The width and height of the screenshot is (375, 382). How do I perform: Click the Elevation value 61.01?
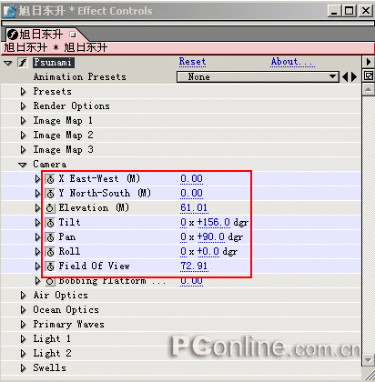[x=194, y=208]
